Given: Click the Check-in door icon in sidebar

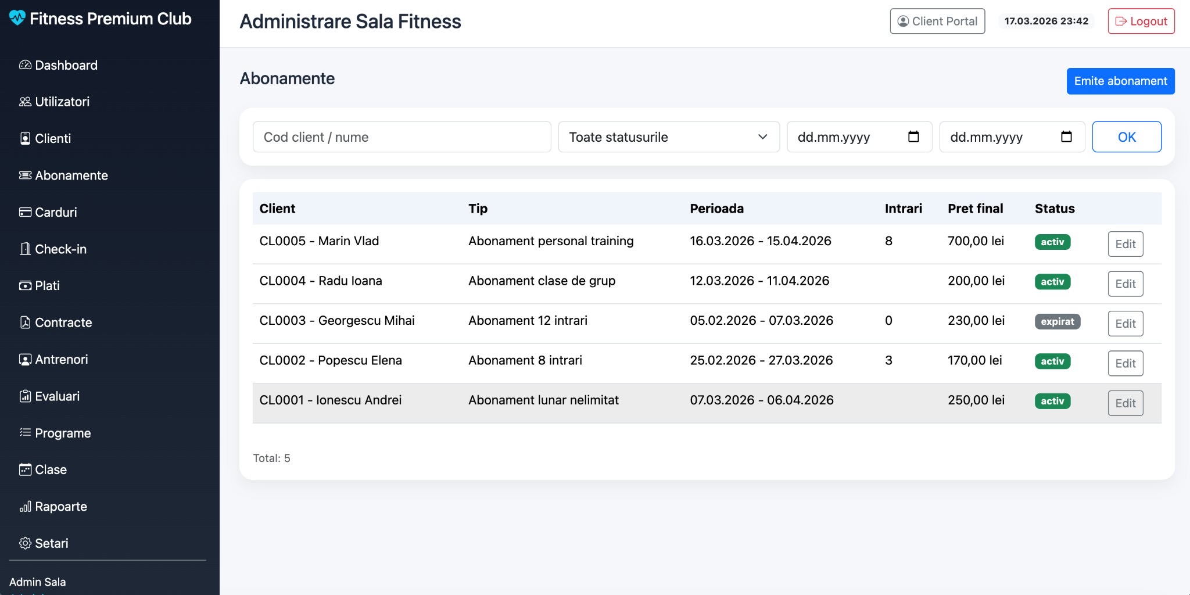Looking at the screenshot, I should point(25,249).
